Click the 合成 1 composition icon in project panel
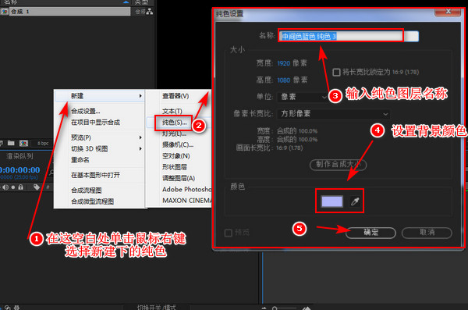Viewport: 468px width, 310px height. point(5,12)
